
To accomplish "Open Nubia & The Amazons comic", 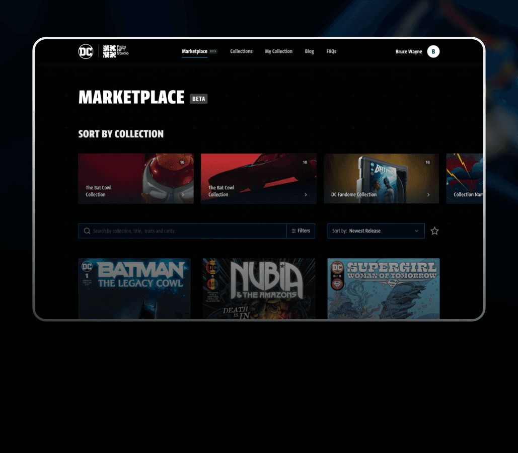I will click(259, 288).
